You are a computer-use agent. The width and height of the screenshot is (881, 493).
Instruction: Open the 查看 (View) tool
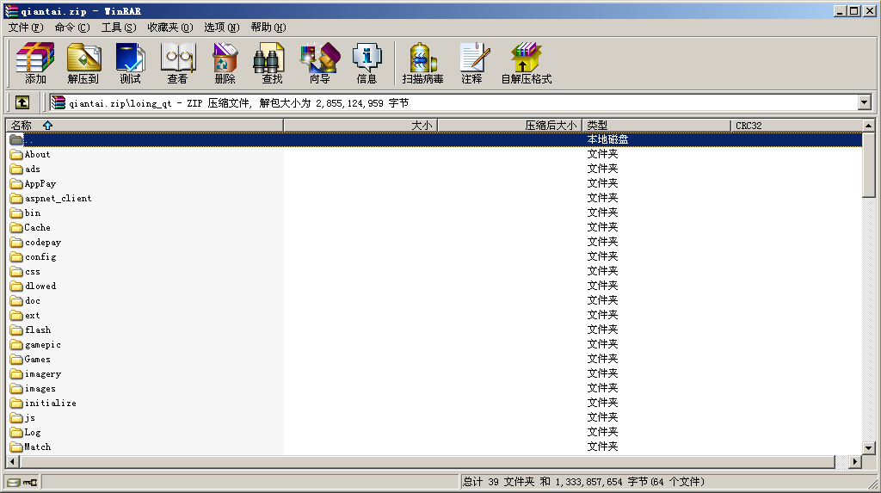point(177,64)
